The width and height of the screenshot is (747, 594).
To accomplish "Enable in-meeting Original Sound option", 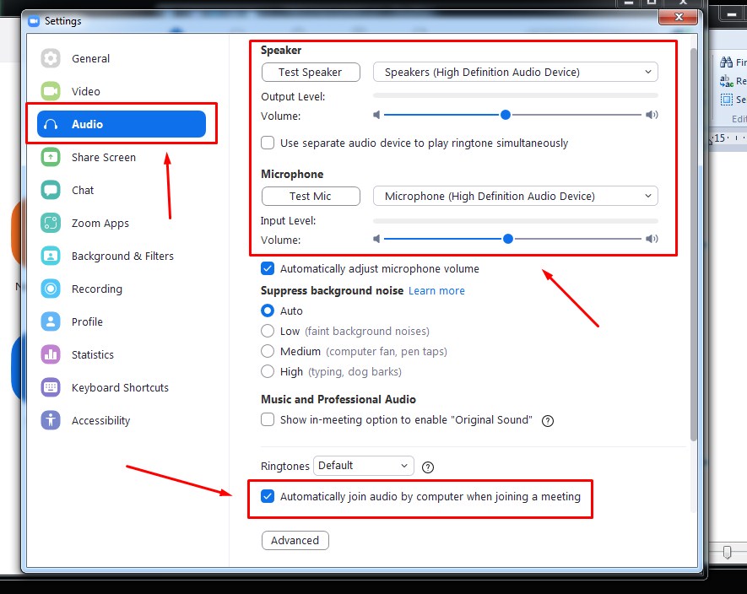I will 268,419.
